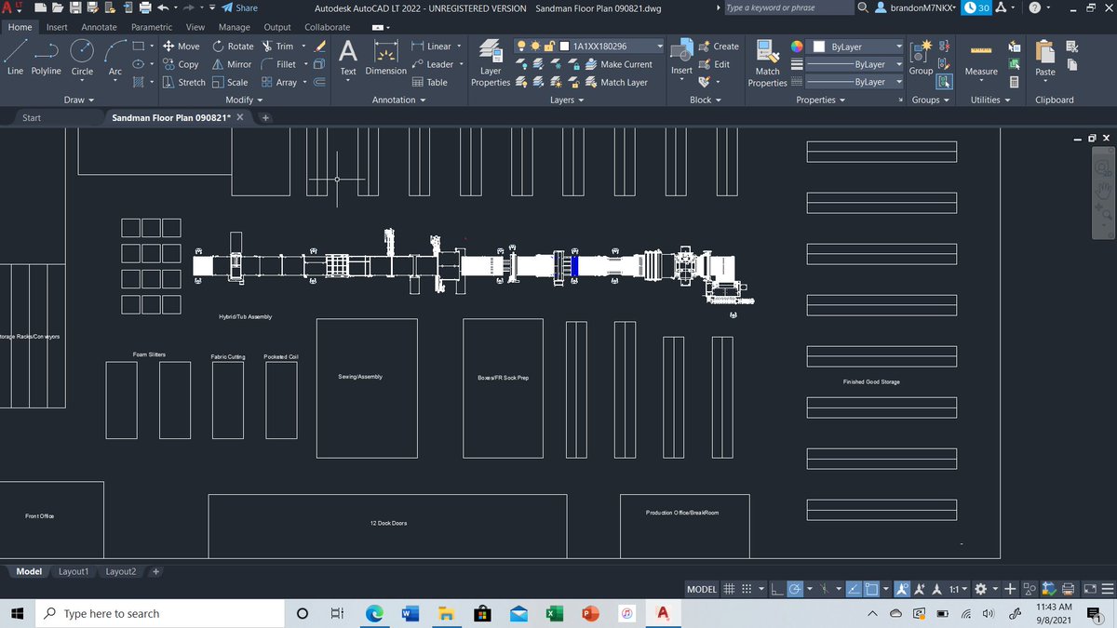Click the Match Layer button
This screenshot has height=628, width=1117.
(x=616, y=82)
